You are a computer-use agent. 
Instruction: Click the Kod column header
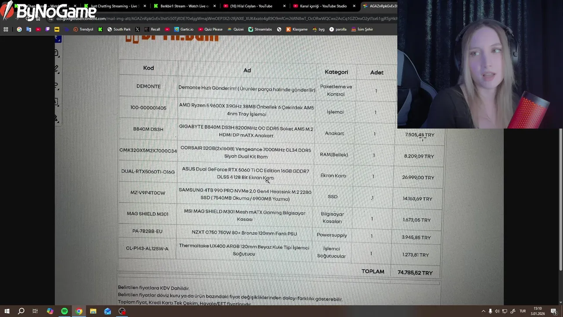[148, 68]
